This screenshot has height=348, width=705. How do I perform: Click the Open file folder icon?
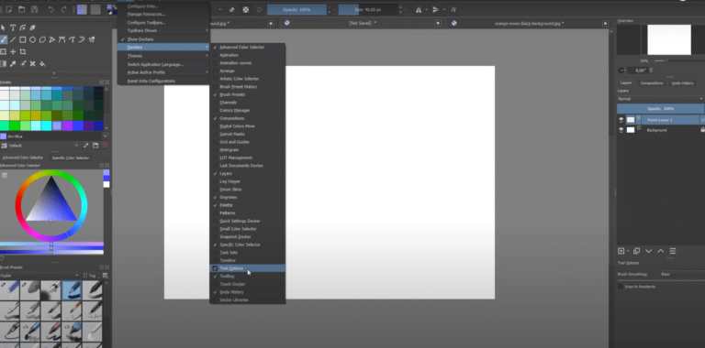pyautogui.click(x=22, y=9)
